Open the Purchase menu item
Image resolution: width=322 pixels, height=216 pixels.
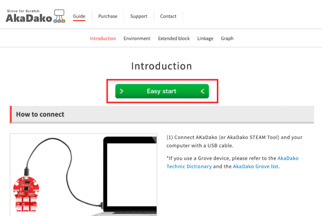click(x=108, y=16)
